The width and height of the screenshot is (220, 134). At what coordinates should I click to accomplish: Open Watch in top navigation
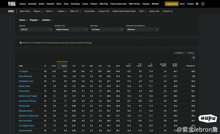[x=42, y=4]
